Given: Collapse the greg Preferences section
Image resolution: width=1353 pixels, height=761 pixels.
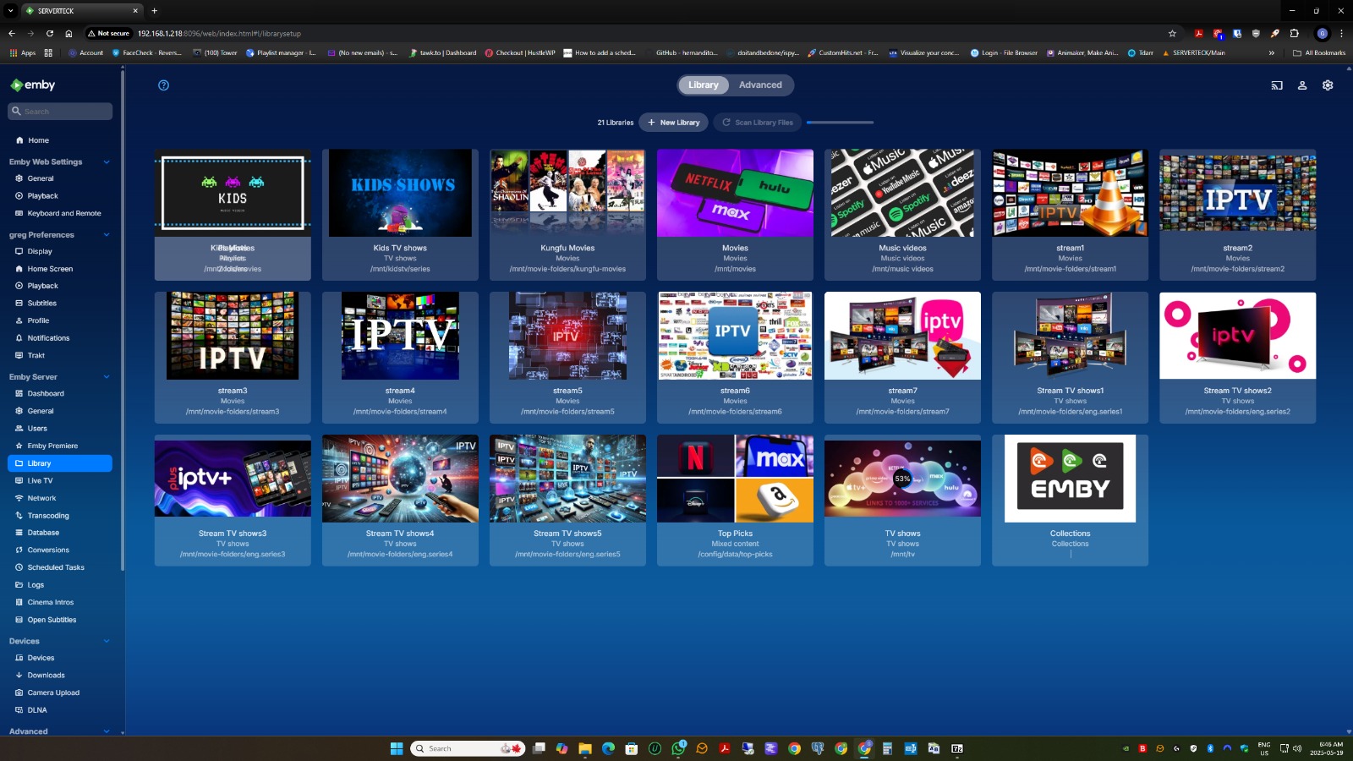Looking at the screenshot, I should tap(107, 235).
